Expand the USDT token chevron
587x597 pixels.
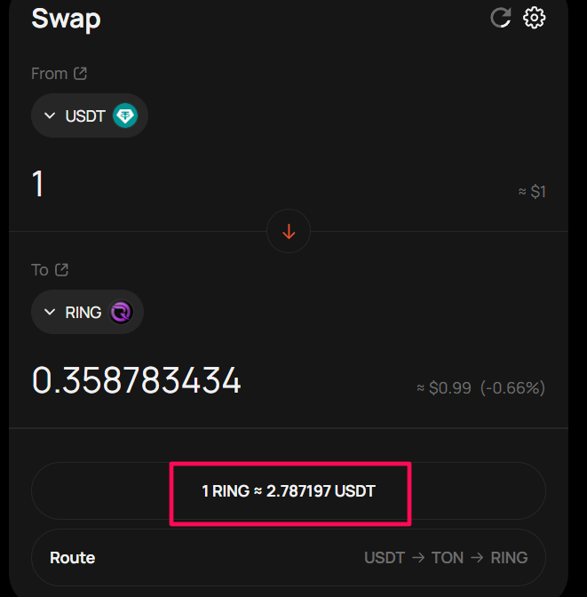50,115
